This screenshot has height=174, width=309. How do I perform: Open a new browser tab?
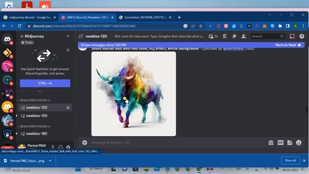click(179, 17)
